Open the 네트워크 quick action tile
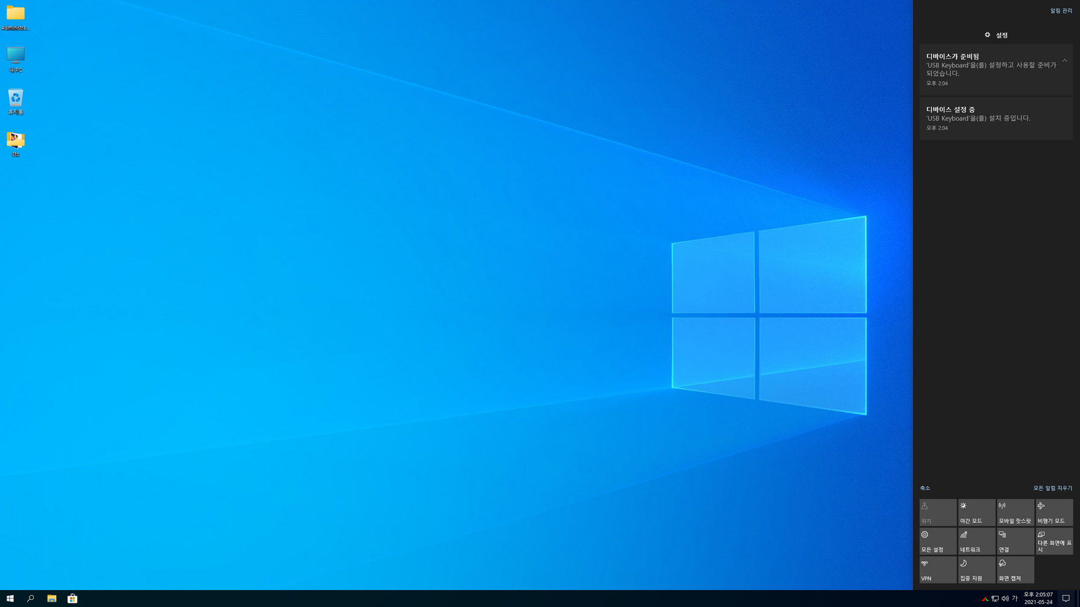Screen dimensions: 1080x607 [x=977, y=541]
